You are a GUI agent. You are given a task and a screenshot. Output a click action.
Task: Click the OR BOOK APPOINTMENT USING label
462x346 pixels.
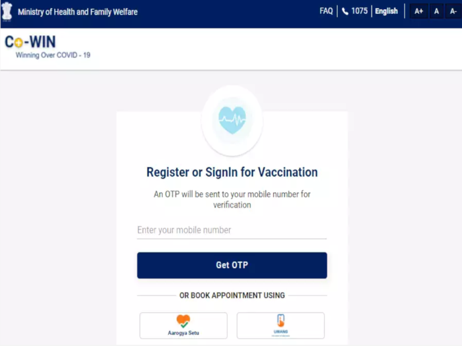point(232,295)
